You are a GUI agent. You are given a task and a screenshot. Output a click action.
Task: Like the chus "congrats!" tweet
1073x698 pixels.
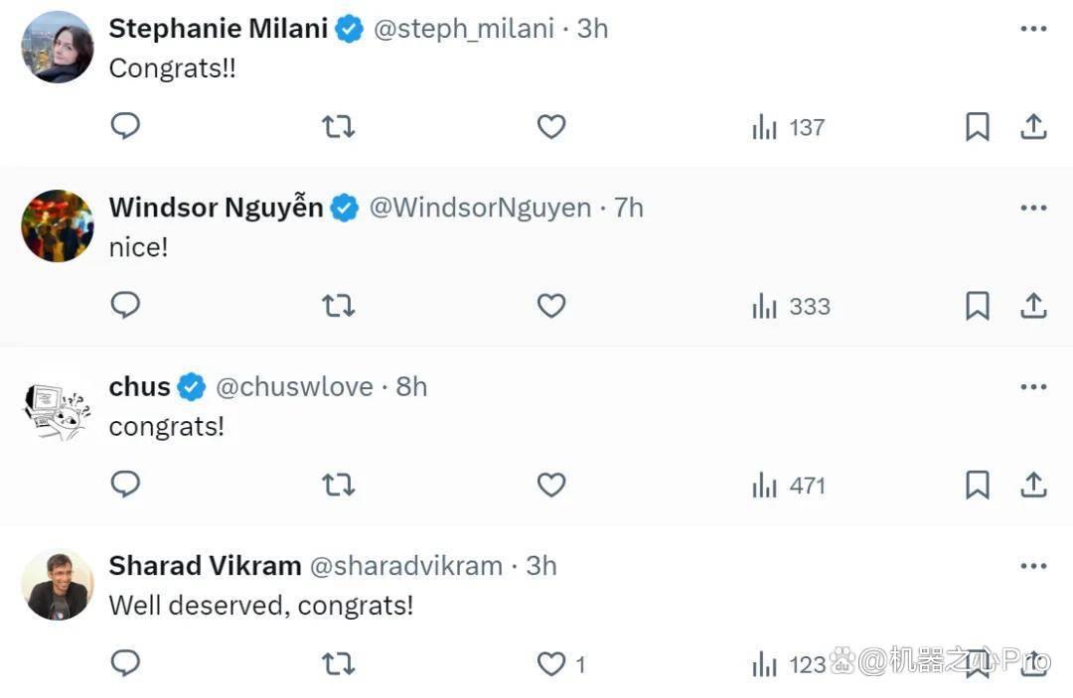point(550,485)
